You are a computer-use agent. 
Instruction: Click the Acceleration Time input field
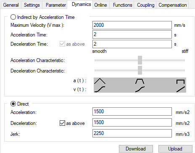(132, 34)
